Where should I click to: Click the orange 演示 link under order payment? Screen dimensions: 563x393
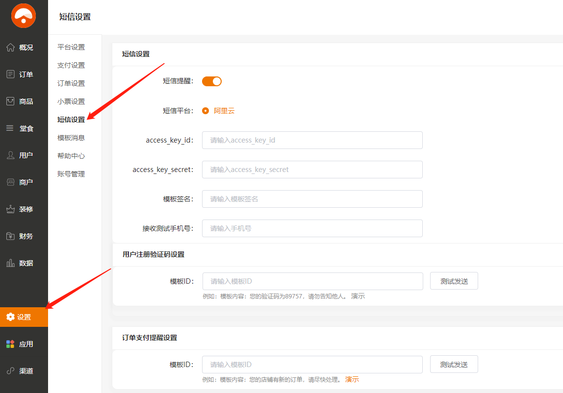click(352, 379)
